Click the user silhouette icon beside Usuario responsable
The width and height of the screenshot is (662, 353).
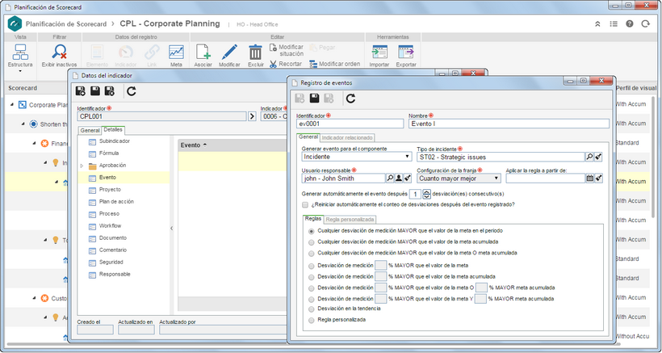pyautogui.click(x=399, y=179)
